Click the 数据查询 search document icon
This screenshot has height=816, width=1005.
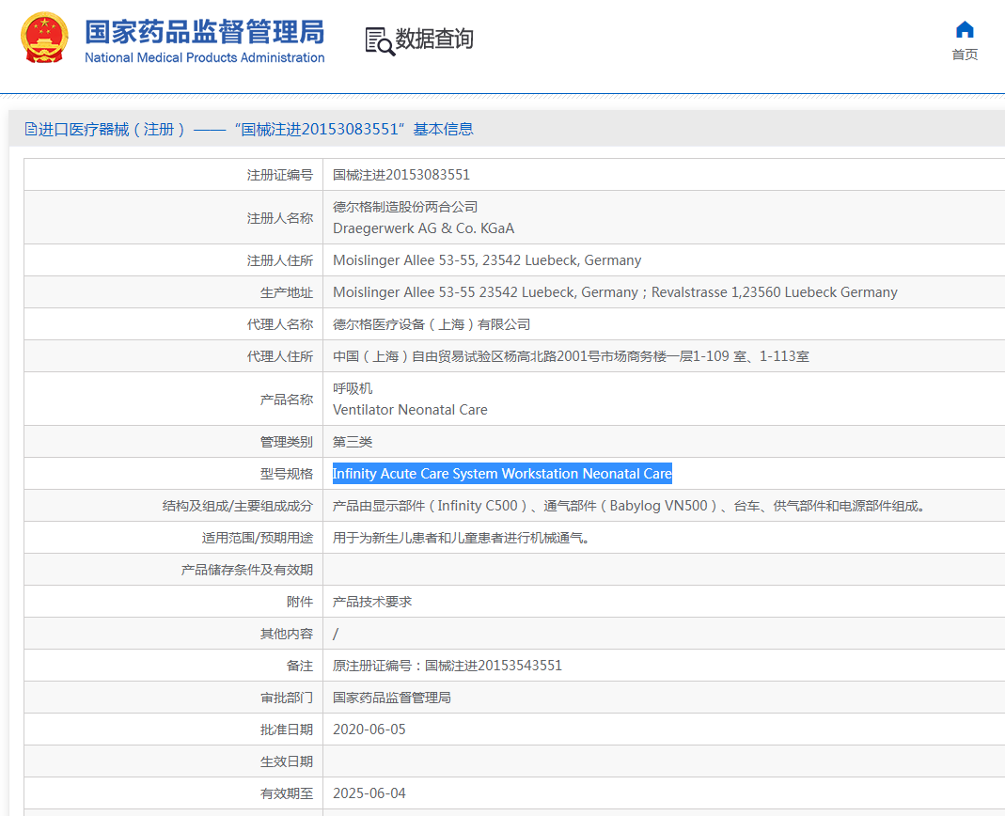point(380,41)
